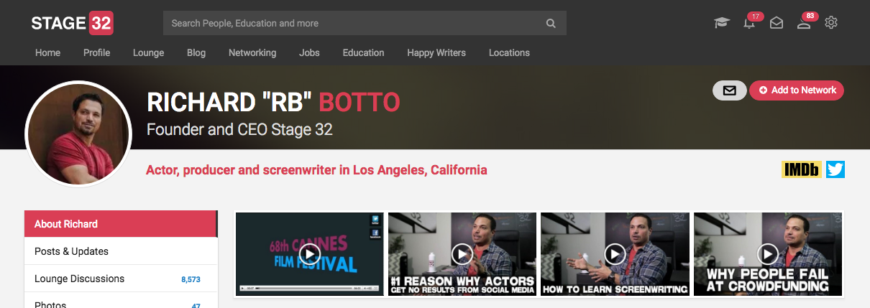Viewport: 870px width, 308px height.
Task: Click the search magnifier icon
Action: click(x=551, y=23)
